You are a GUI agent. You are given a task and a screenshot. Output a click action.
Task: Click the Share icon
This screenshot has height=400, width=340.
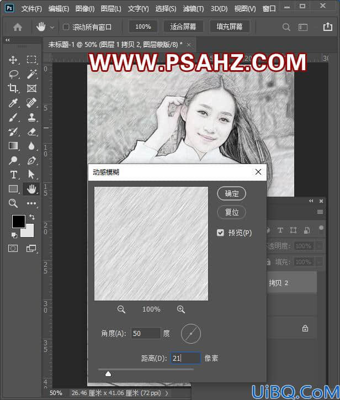[x=327, y=27]
